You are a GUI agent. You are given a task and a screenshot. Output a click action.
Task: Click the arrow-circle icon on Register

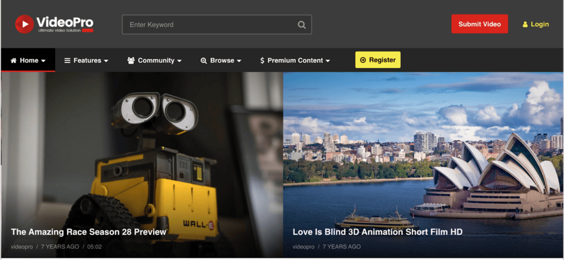pos(363,60)
